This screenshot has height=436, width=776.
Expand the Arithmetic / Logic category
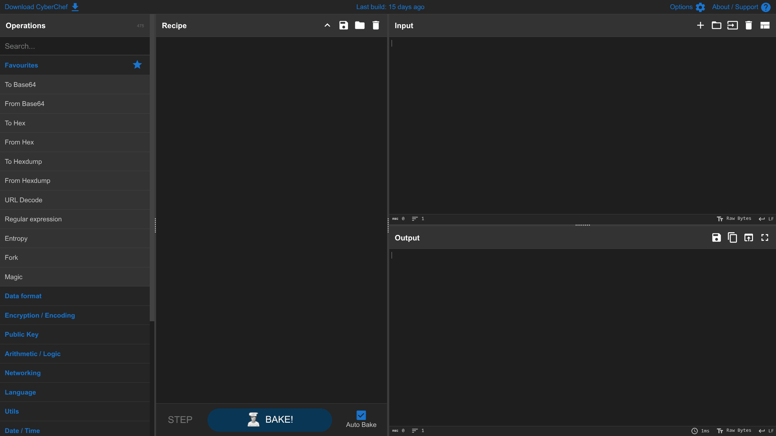click(75, 354)
